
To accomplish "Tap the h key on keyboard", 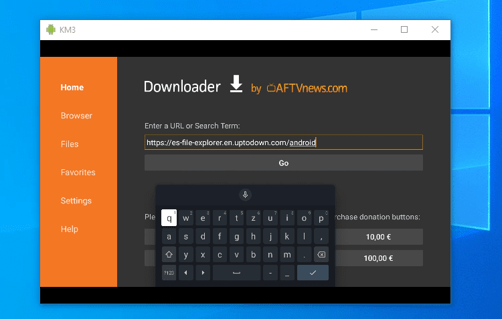I will tap(254, 237).
